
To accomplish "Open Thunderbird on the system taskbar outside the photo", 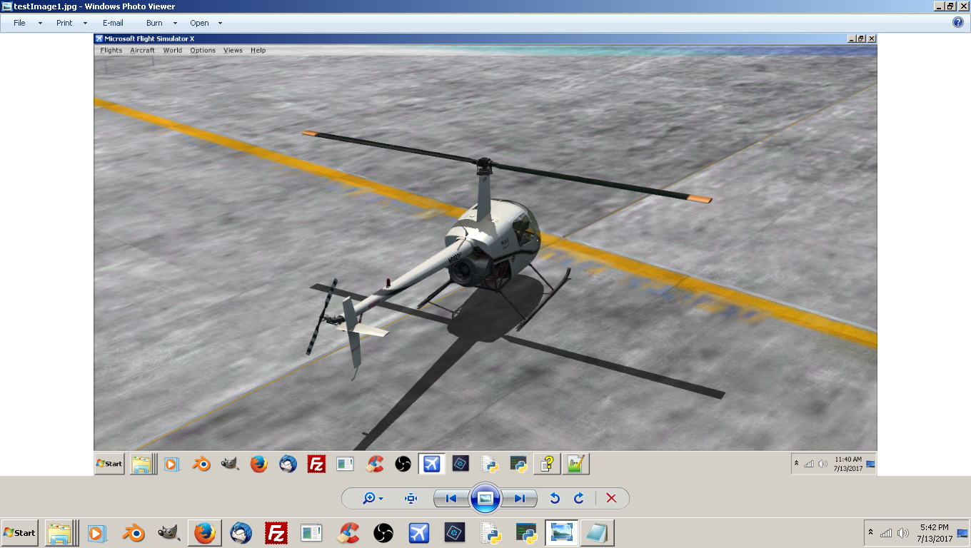I will coord(241,533).
